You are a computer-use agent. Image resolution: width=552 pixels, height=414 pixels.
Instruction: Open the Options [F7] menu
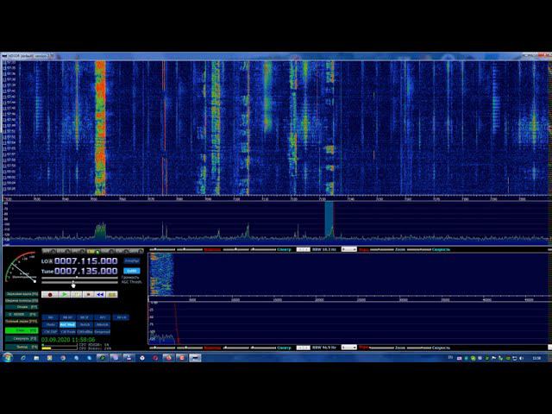[x=22, y=307]
